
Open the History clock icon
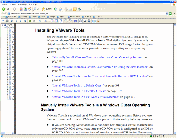pyautogui.click(x=55, y=9)
